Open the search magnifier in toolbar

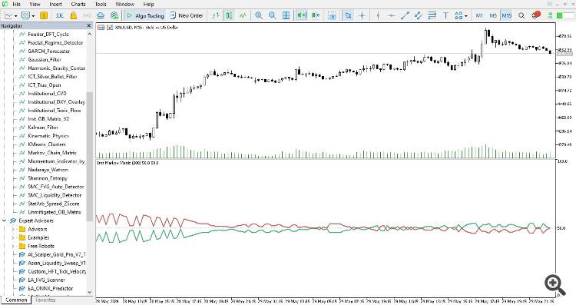pyautogui.click(x=521, y=16)
